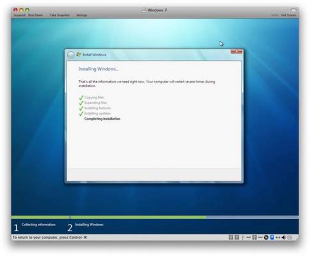Image resolution: width=310 pixels, height=256 pixels.
Task: Close the Install Windows dialog
Action: (x=236, y=52)
